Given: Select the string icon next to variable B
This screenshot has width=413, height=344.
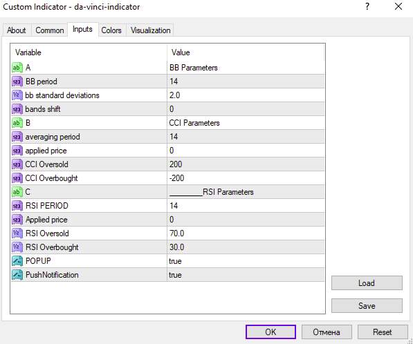Looking at the screenshot, I should [x=17, y=123].
